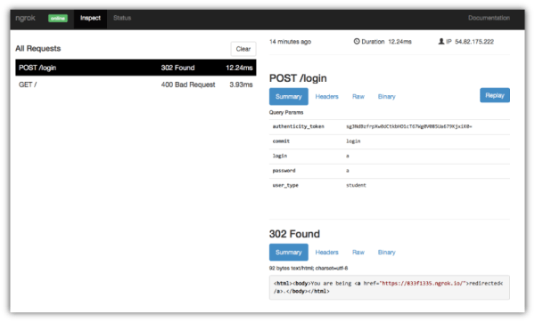Click the IP address 54.82.175.222

point(474,42)
